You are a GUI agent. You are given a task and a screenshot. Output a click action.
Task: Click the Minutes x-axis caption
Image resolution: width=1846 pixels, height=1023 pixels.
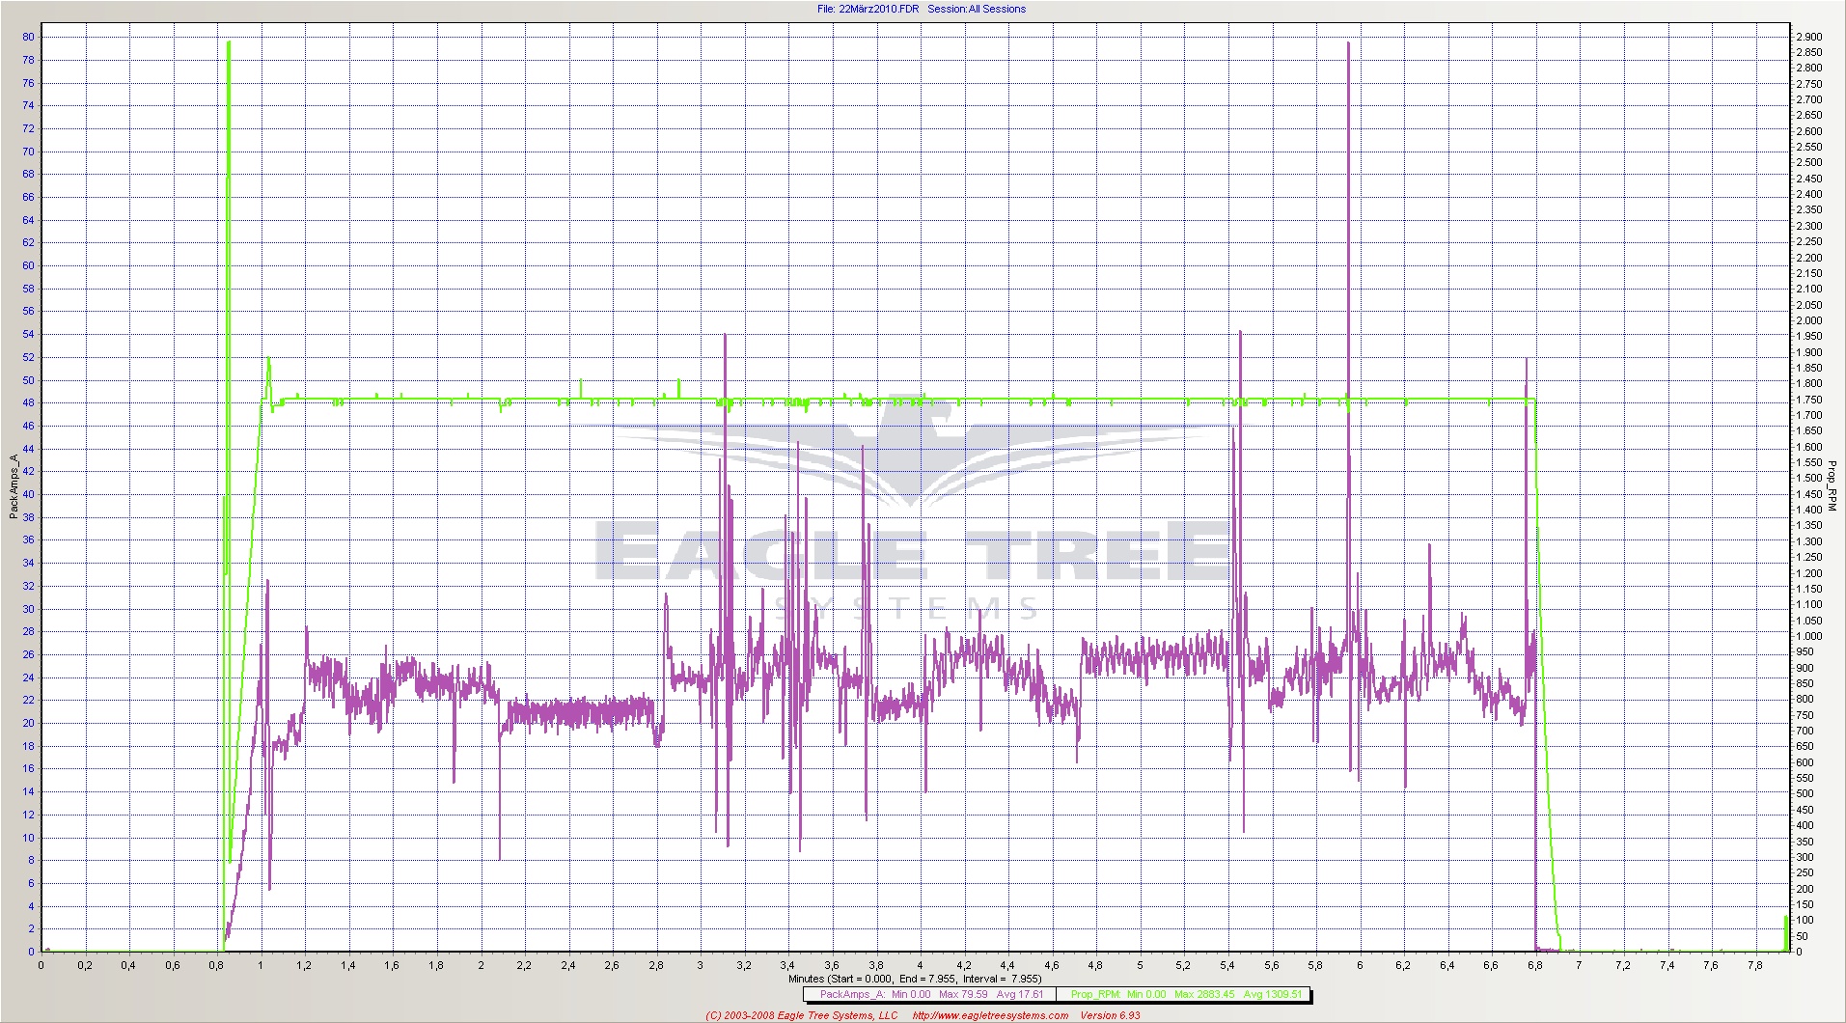click(x=915, y=979)
